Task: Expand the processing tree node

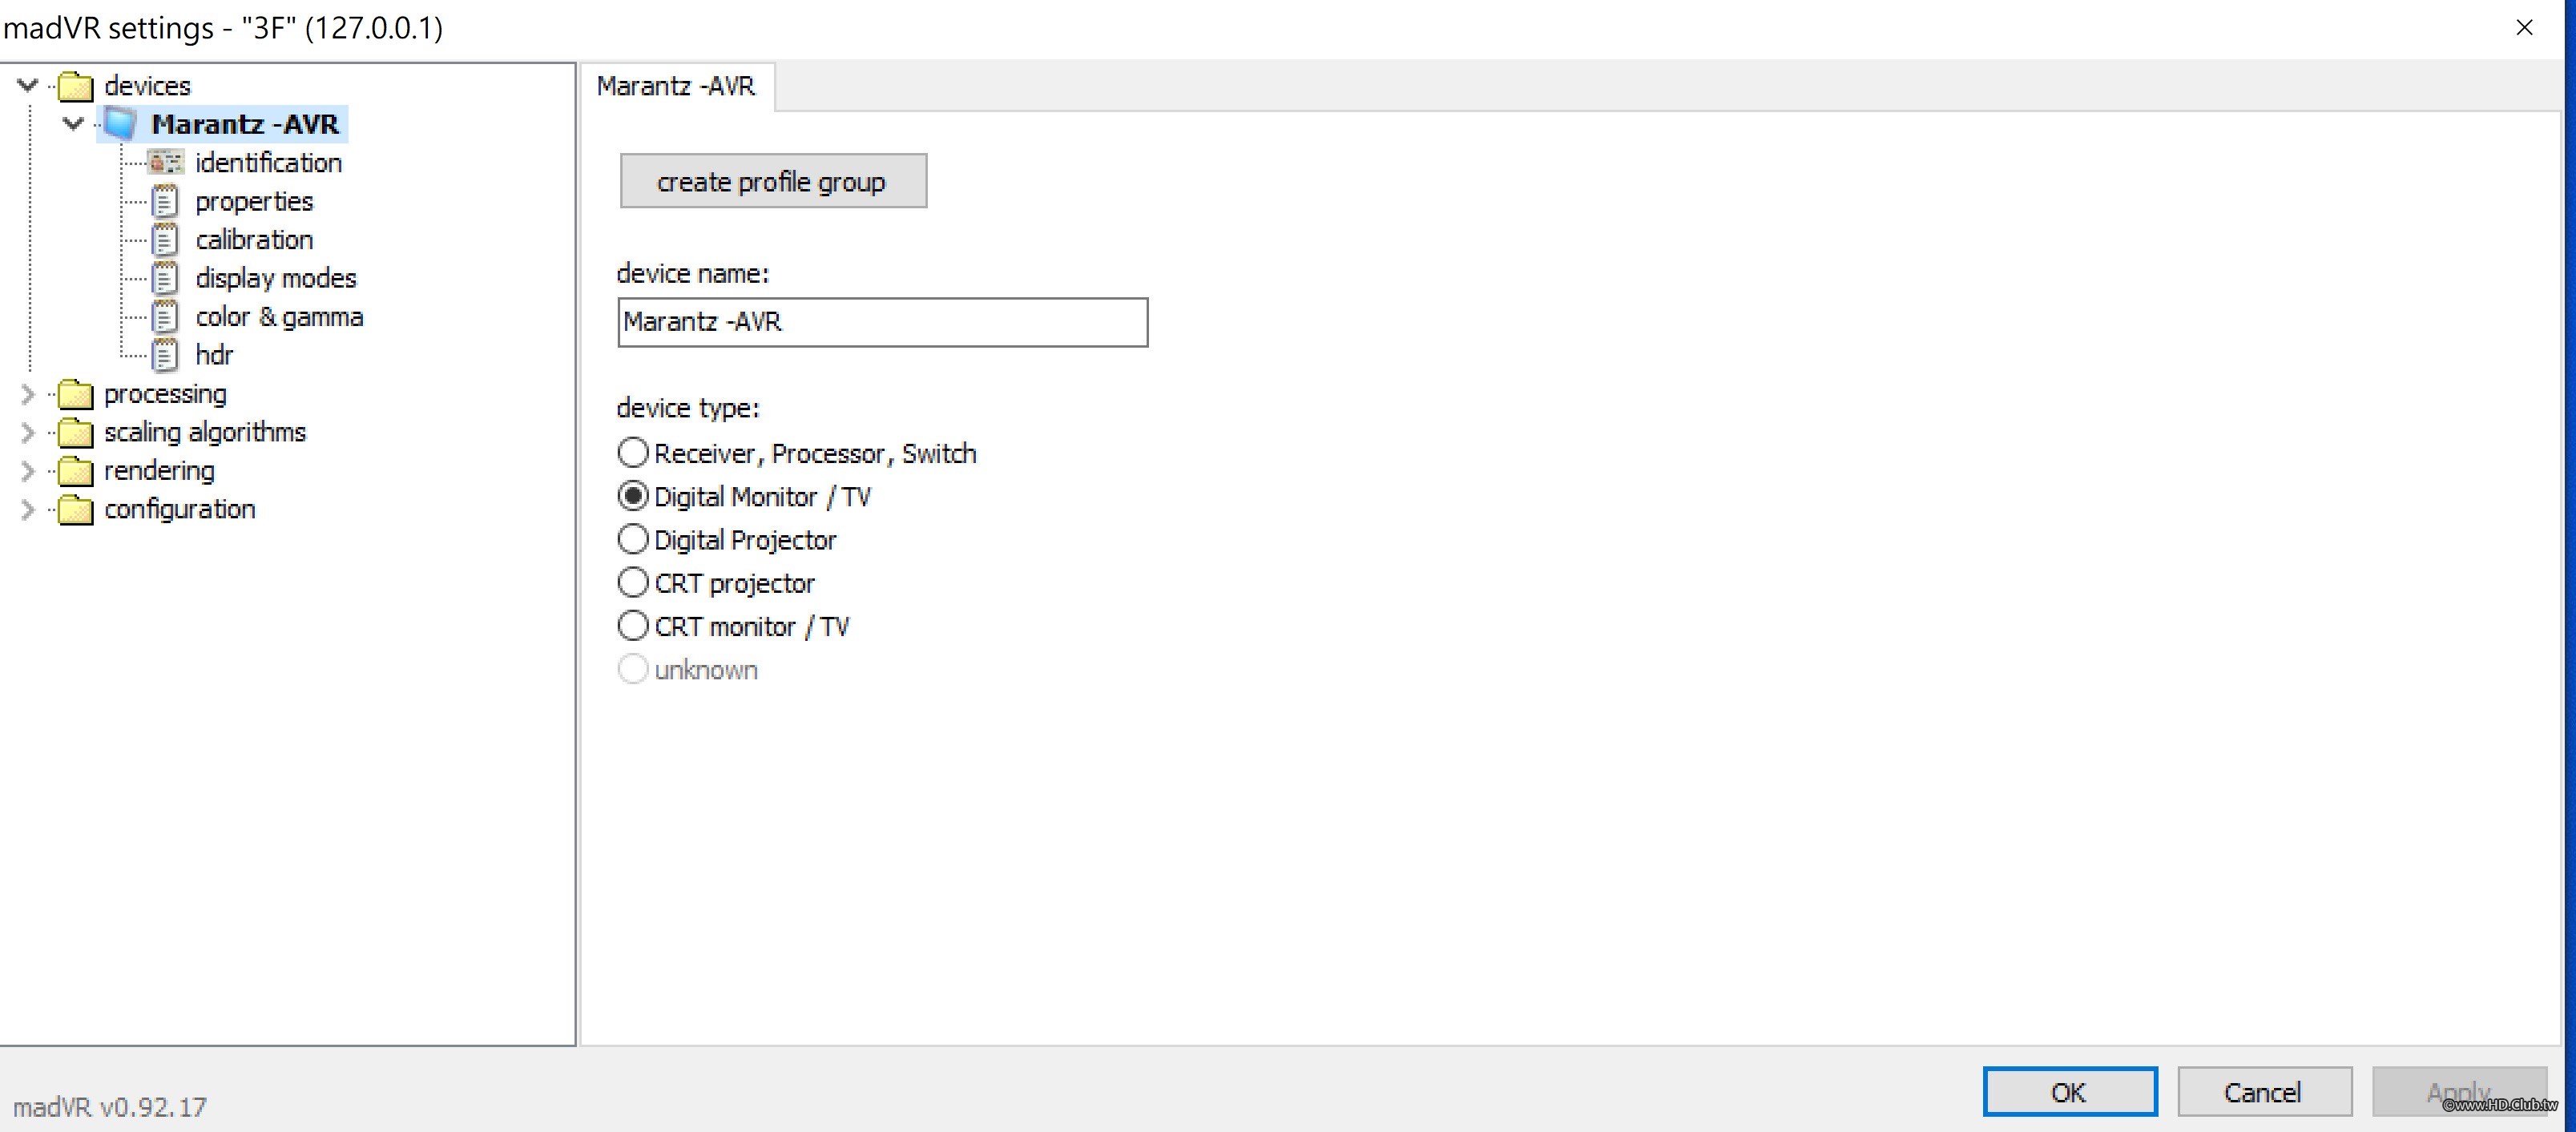Action: (x=28, y=394)
